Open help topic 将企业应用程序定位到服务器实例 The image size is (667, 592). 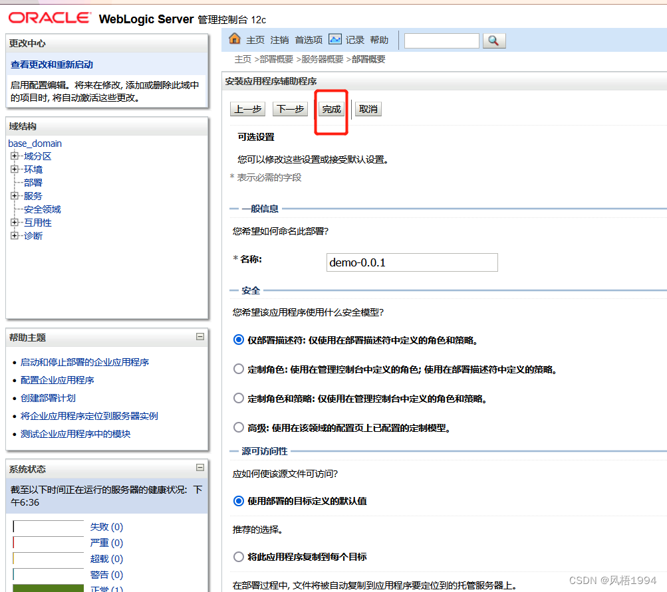[89, 416]
